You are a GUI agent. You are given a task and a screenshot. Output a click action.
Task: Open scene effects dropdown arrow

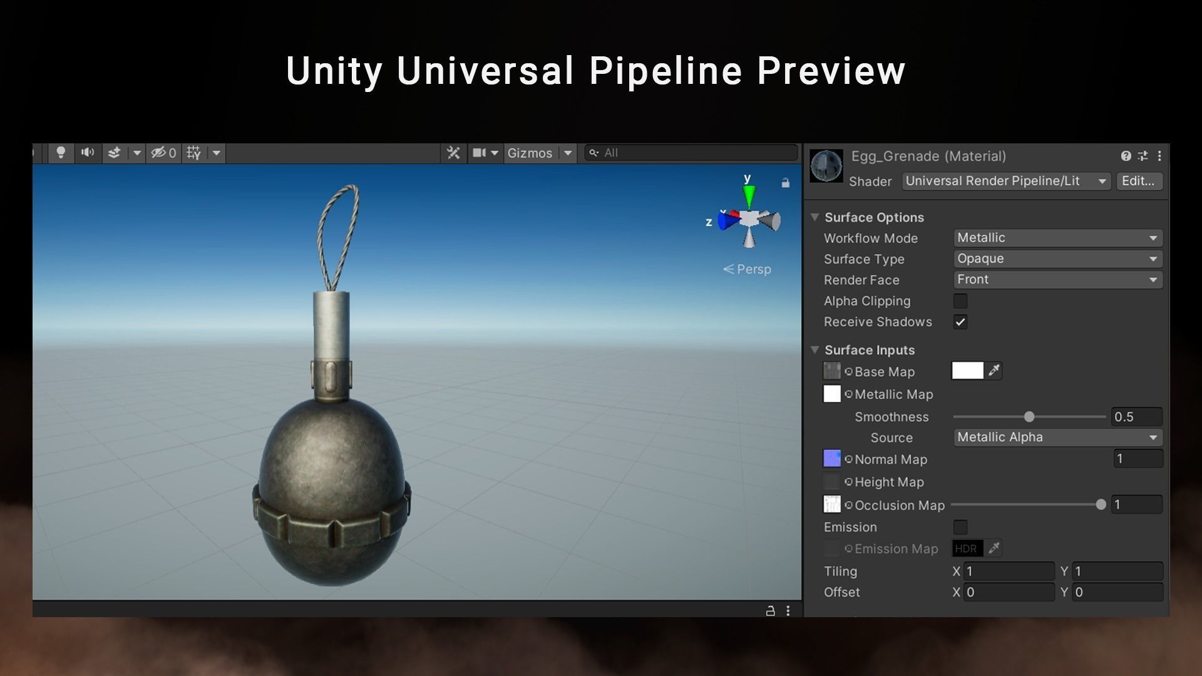click(x=136, y=153)
